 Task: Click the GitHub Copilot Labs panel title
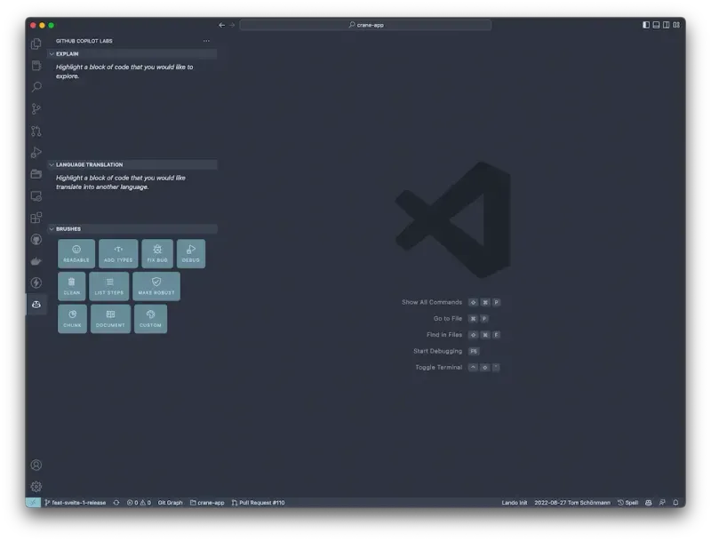point(84,41)
